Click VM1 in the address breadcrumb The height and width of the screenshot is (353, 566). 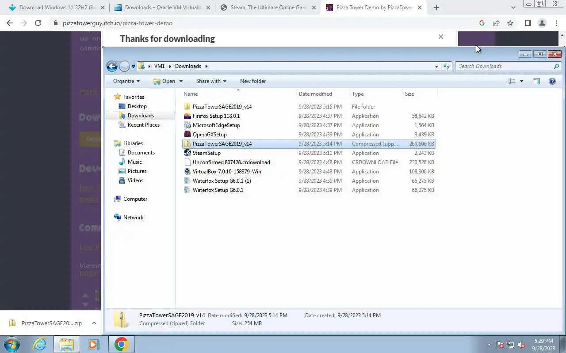point(159,66)
